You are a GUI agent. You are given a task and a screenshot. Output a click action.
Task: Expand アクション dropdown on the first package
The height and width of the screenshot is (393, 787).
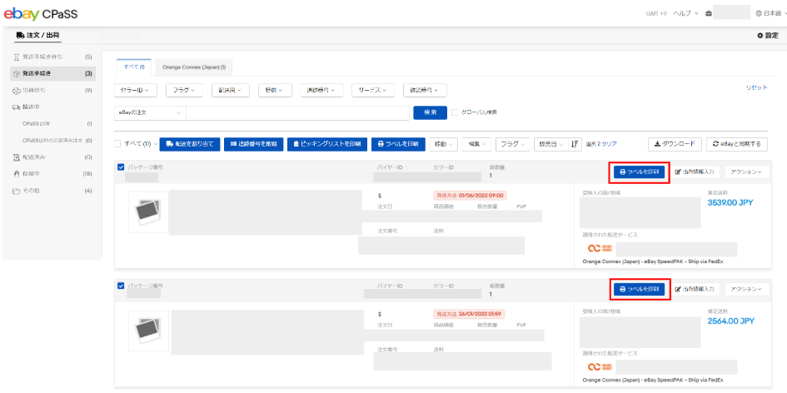(745, 172)
